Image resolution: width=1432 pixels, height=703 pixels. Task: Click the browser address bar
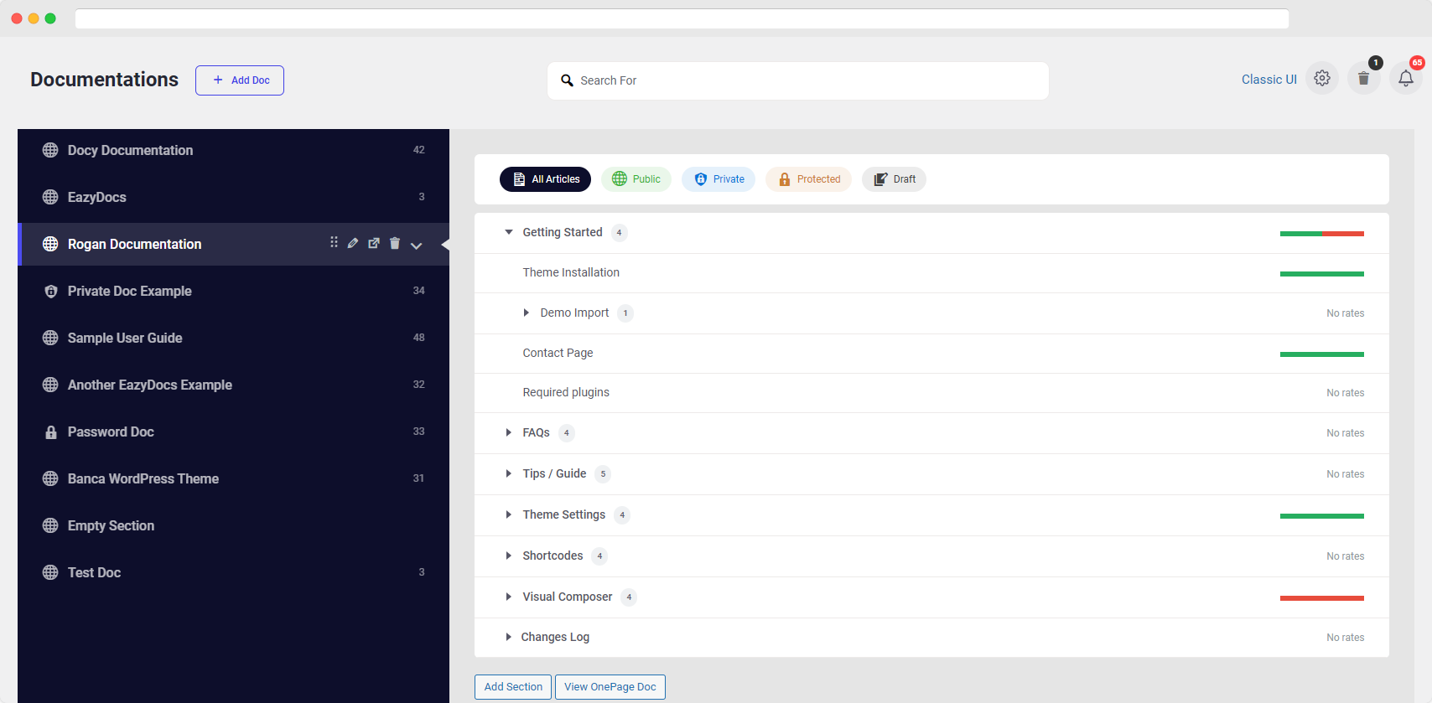[x=682, y=18]
